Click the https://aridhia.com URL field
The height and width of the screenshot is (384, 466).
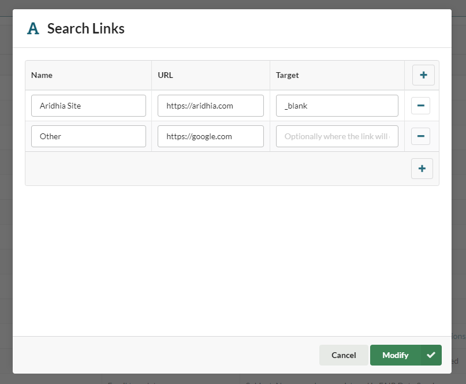[210, 106]
